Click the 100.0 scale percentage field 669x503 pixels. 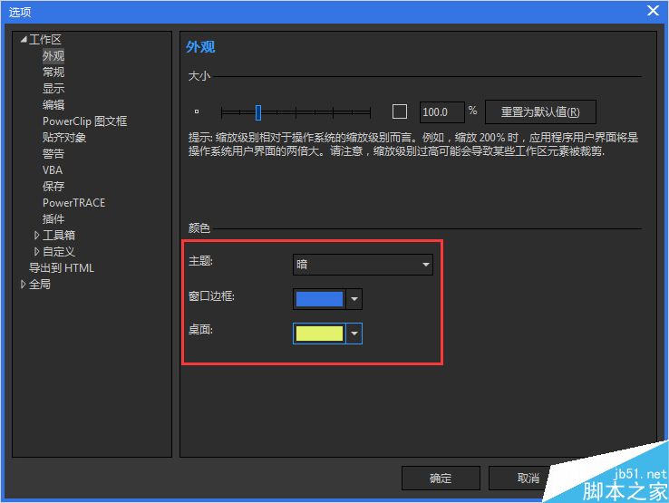[442, 112]
